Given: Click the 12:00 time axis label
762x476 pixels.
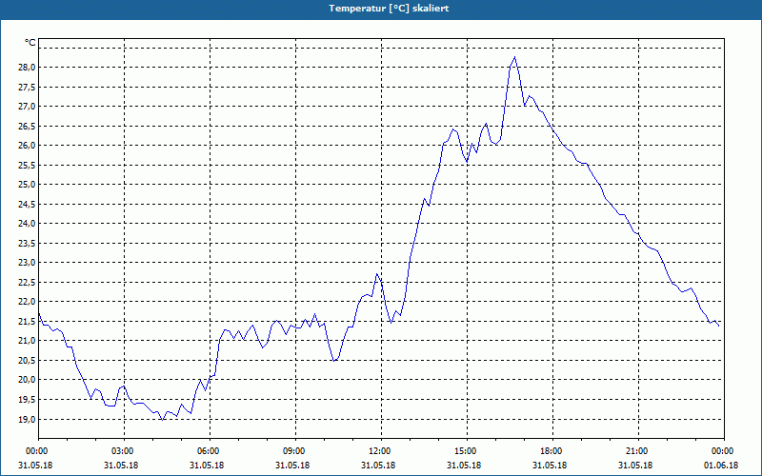Looking at the screenshot, I should pyautogui.click(x=379, y=451).
